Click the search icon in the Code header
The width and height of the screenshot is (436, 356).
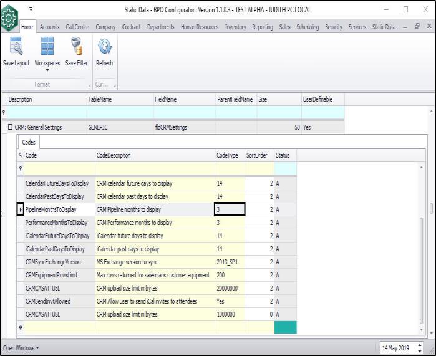(x=21, y=155)
